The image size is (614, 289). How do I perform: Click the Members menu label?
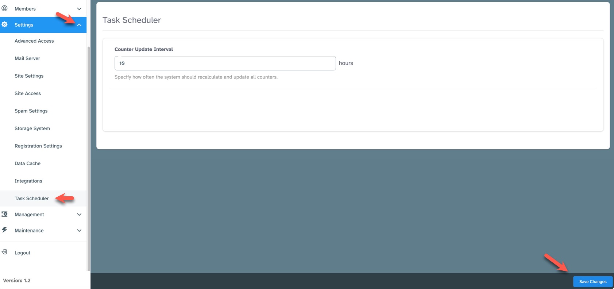pos(25,9)
